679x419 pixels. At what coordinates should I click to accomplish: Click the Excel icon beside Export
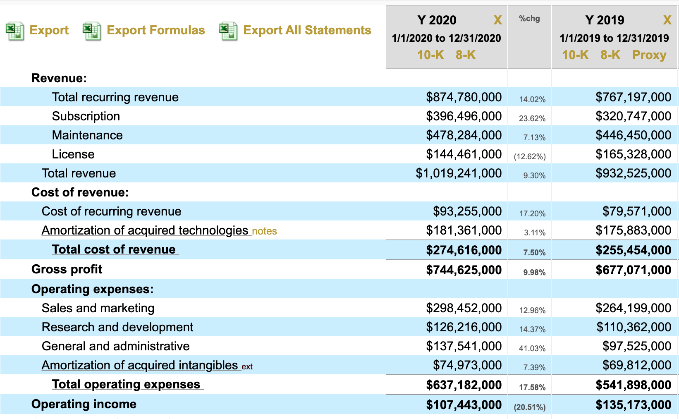[15, 31]
